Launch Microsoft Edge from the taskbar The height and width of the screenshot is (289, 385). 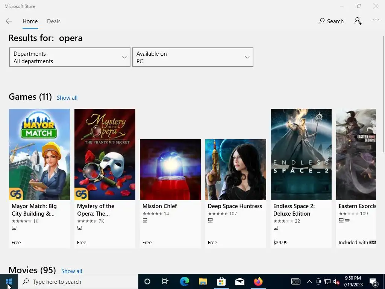click(184, 281)
